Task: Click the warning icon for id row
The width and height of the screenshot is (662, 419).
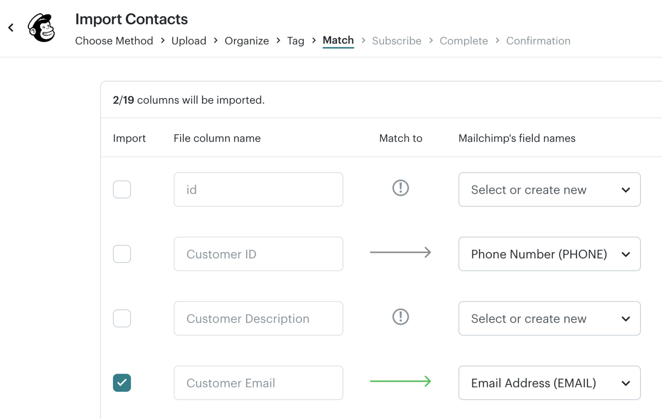Action: (401, 188)
